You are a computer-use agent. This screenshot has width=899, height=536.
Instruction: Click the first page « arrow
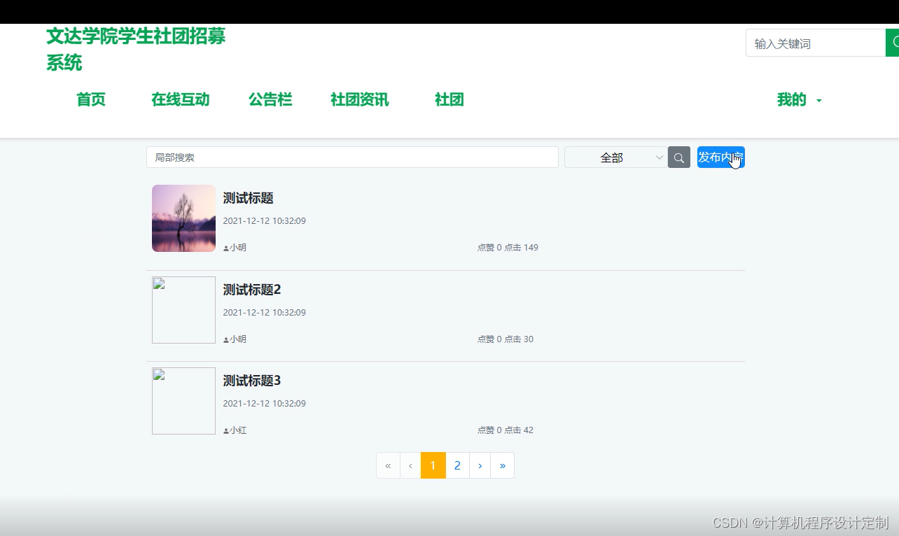pyautogui.click(x=388, y=465)
